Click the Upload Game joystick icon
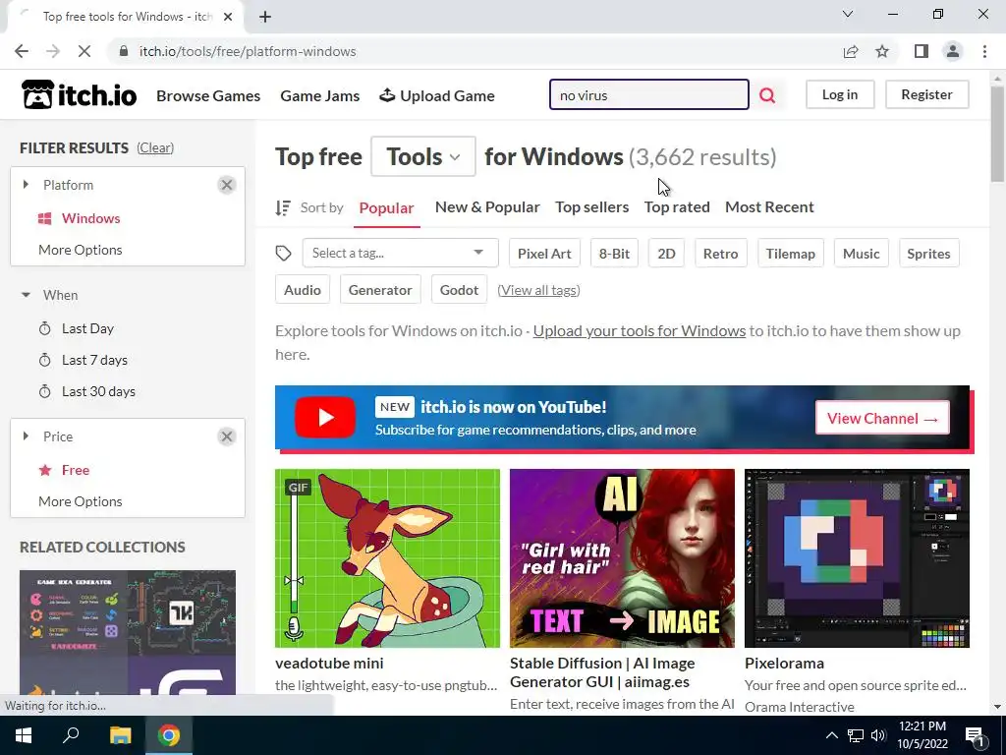The width and height of the screenshot is (1006, 755). [x=387, y=95]
